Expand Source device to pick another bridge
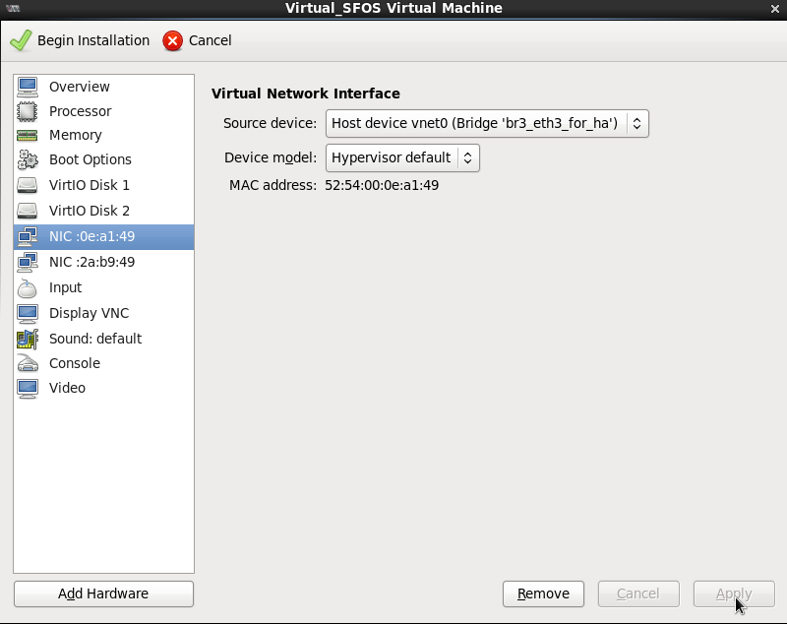The height and width of the screenshot is (624, 787). tap(636, 124)
